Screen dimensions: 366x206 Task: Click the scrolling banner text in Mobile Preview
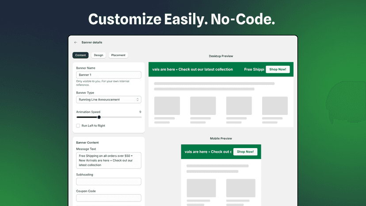coord(208,152)
